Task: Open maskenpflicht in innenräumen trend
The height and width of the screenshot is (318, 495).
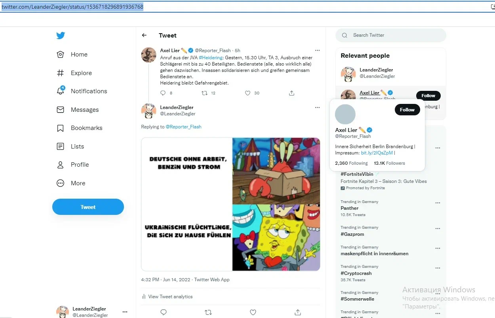Action: coord(375,254)
